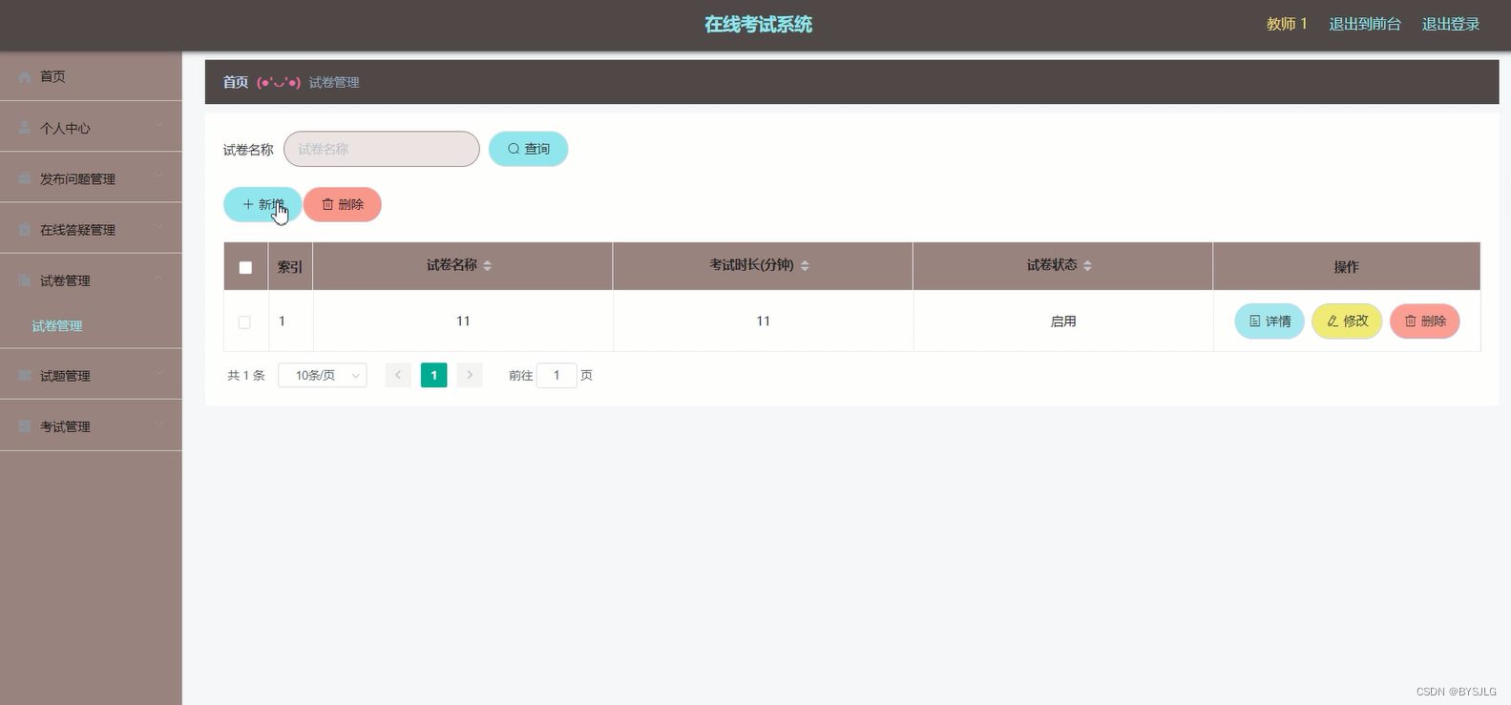Focus the 试卷名称 search input field

(382, 149)
